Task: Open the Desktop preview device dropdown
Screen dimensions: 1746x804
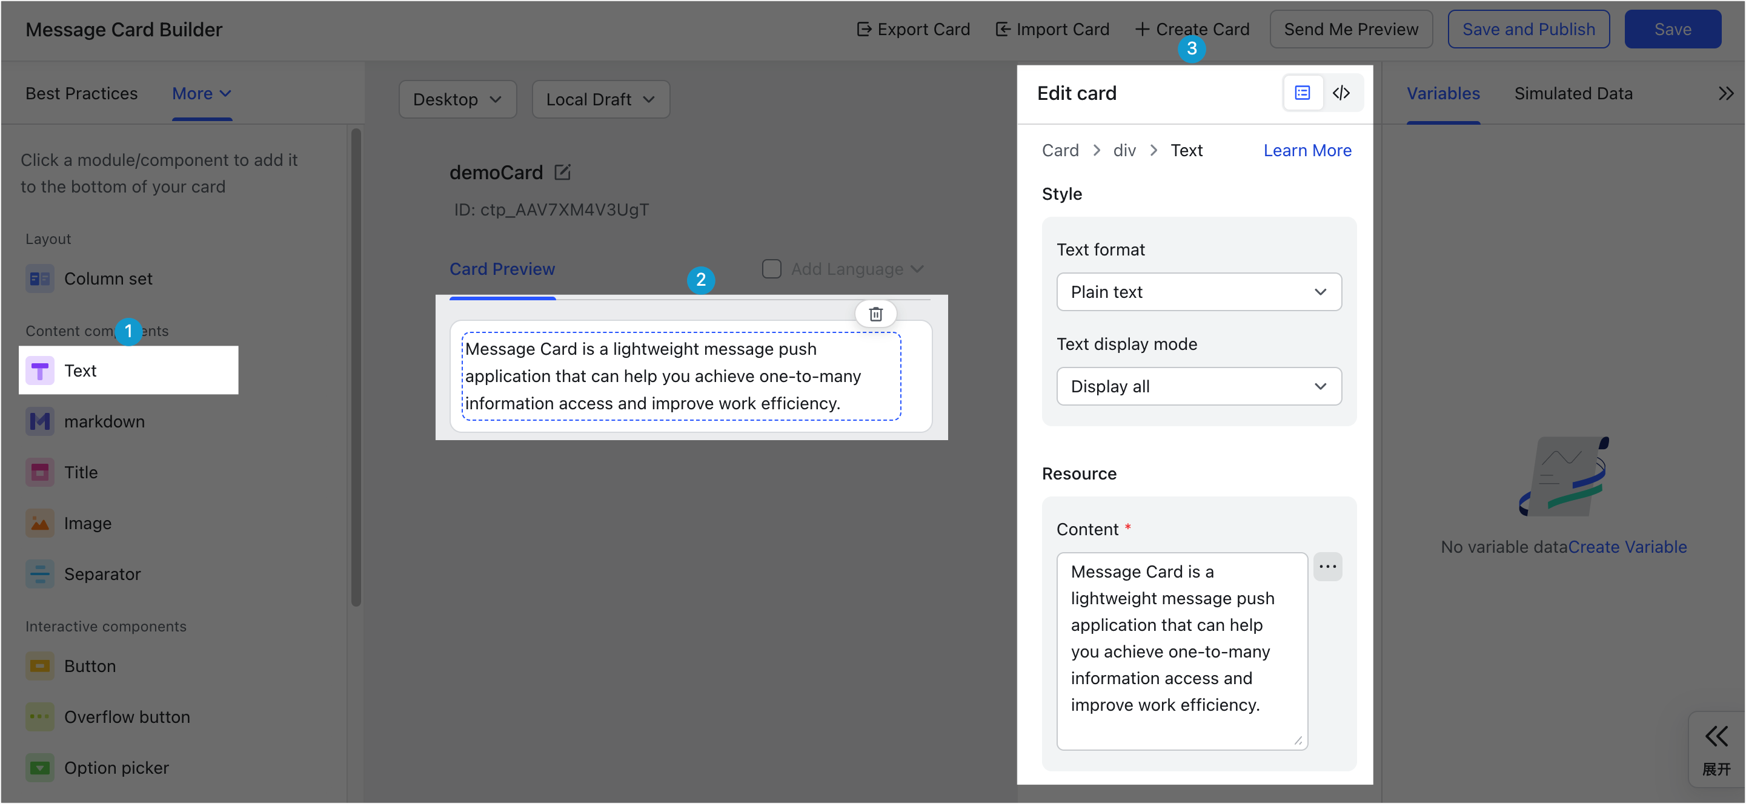Action: pos(457,99)
